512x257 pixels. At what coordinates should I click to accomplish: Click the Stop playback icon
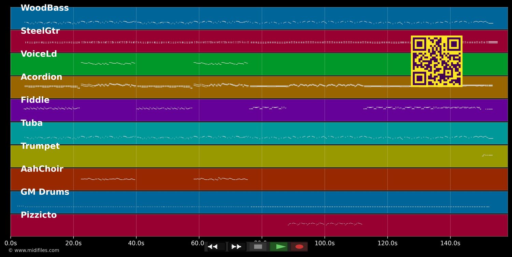pyautogui.click(x=258, y=246)
